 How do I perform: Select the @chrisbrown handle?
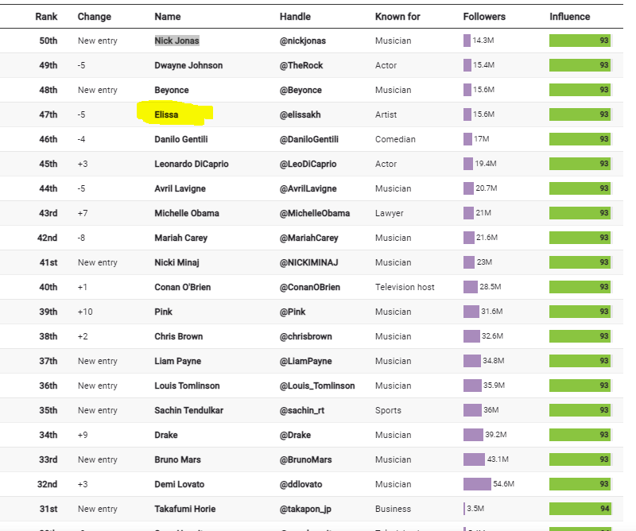[306, 336]
